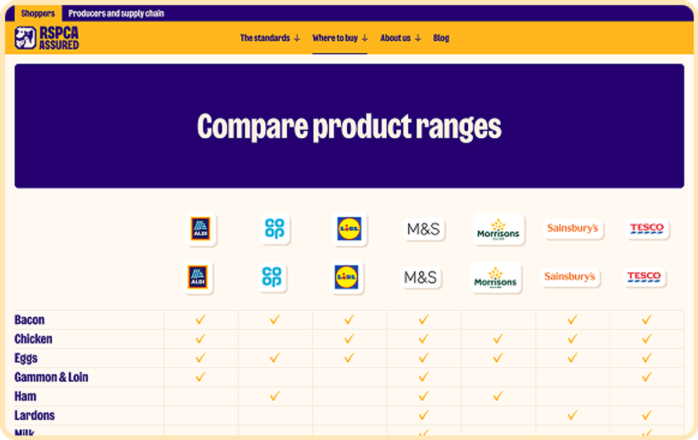Viewport: 698px width, 440px height.
Task: Open the About us dropdown menu
Action: point(401,38)
